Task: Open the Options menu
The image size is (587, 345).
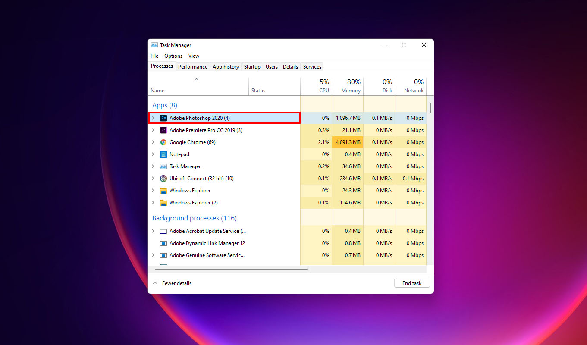Action: (173, 56)
